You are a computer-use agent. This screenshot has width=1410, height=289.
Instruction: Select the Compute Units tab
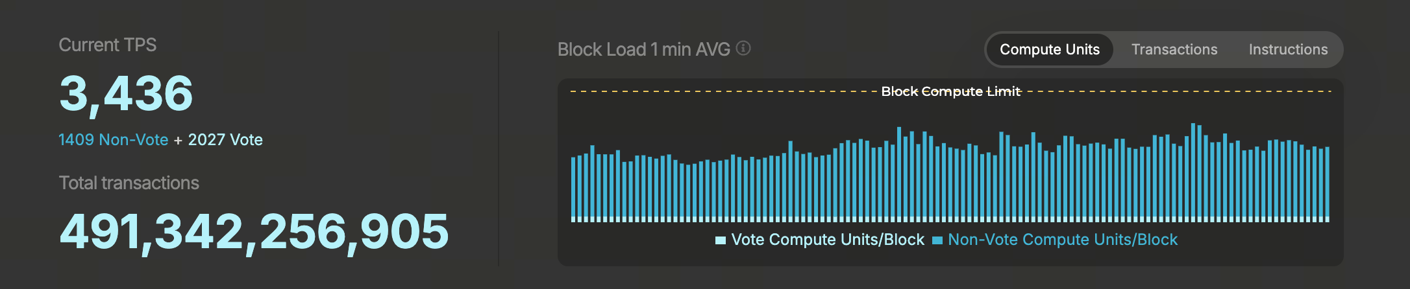click(x=1049, y=50)
